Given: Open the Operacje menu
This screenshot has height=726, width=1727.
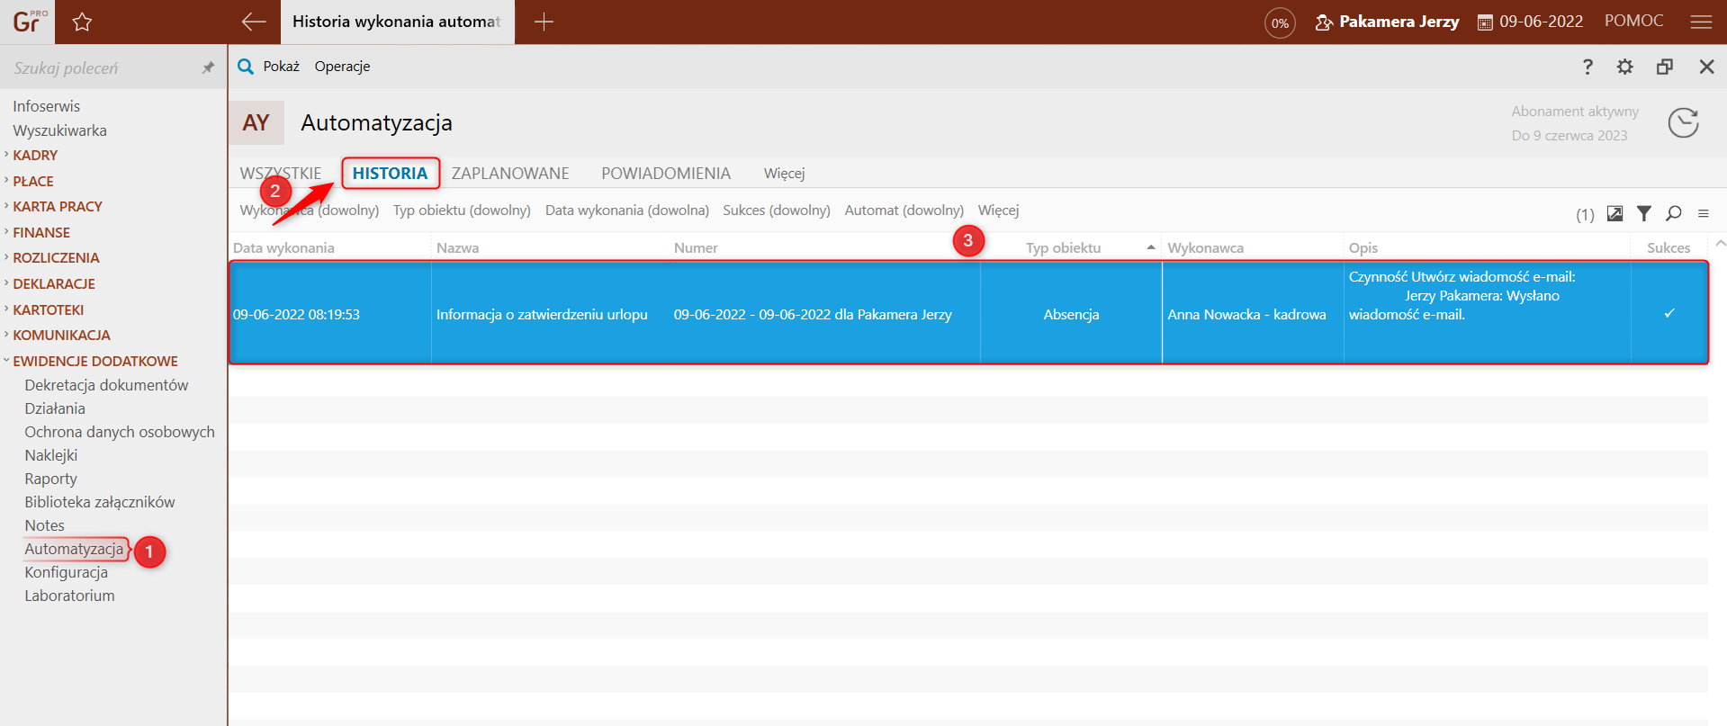Looking at the screenshot, I should click(342, 67).
